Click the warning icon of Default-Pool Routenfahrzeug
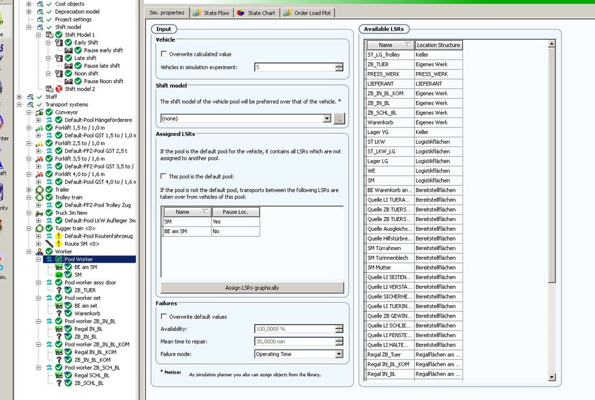The height and width of the screenshot is (400, 595). click(59, 236)
